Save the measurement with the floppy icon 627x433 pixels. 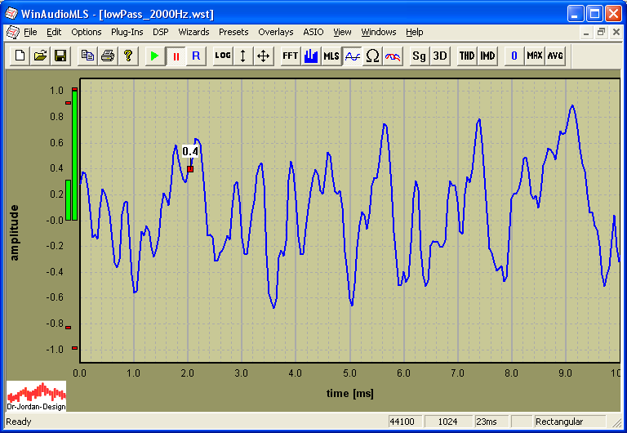tap(60, 56)
